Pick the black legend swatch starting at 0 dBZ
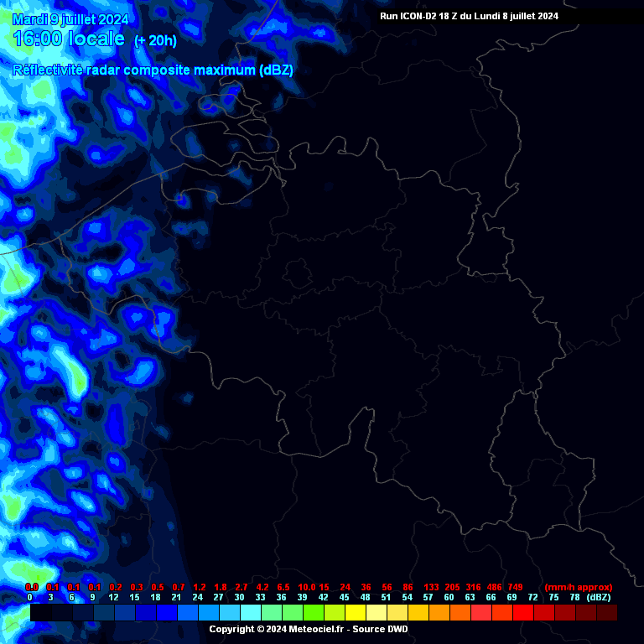Screen dimensions: 644x644 pos(41,612)
